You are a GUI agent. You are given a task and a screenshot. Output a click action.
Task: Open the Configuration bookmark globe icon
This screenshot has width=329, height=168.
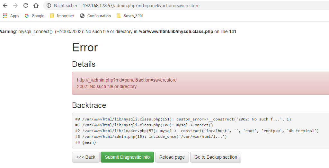pos(82,16)
